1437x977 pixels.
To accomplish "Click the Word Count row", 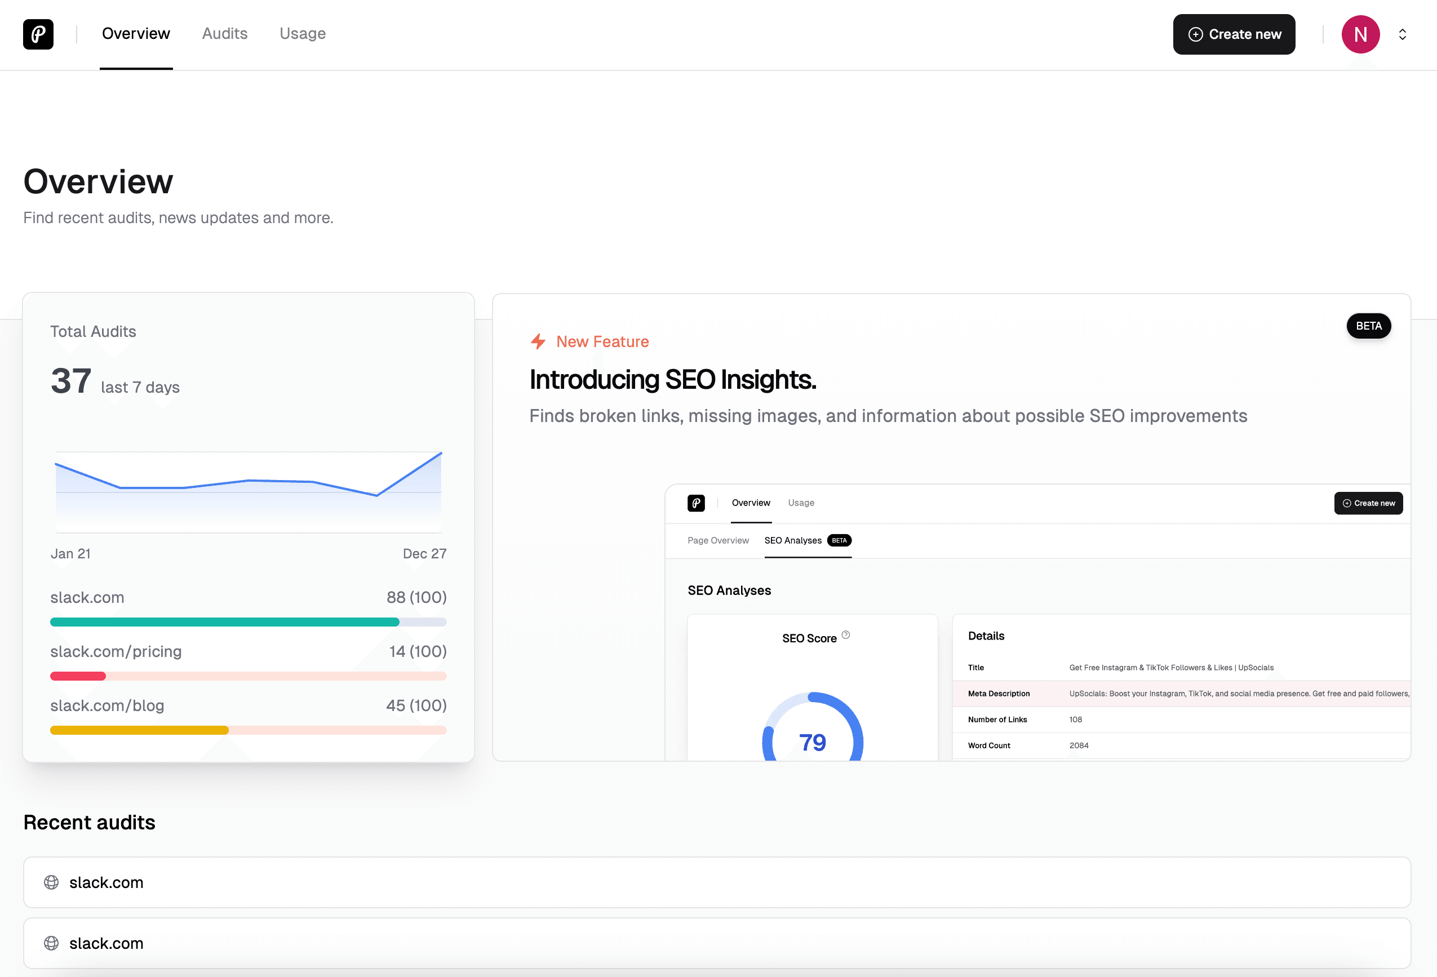I will tap(1182, 746).
